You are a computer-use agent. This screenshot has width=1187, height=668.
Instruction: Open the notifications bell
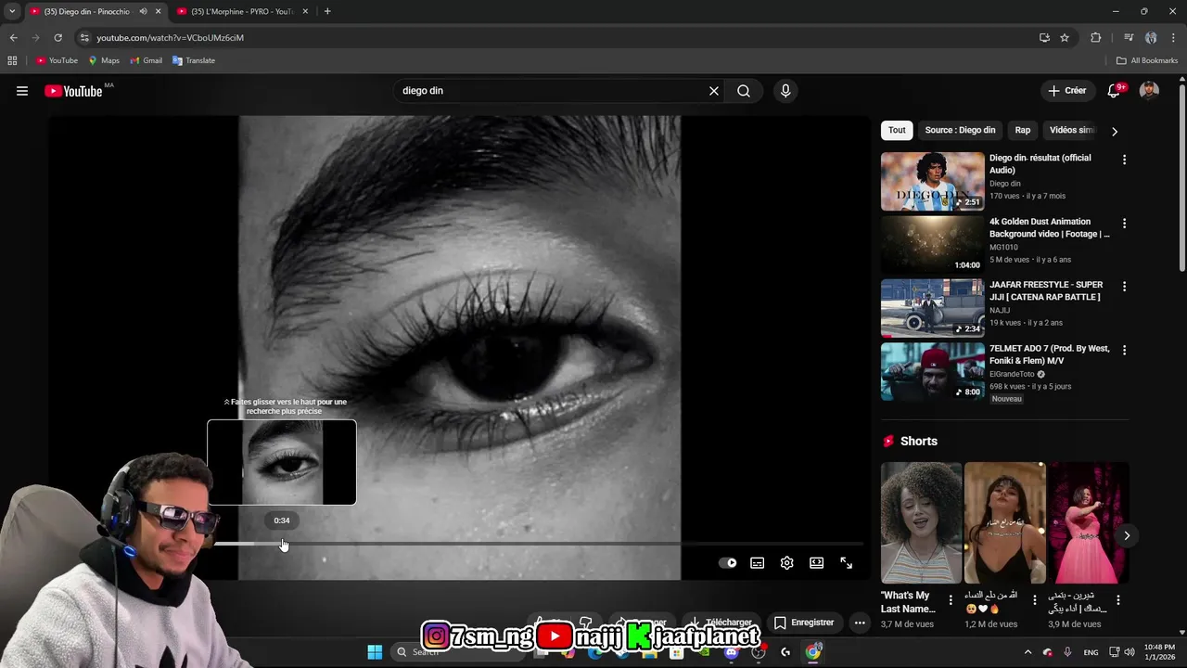pos(1114,91)
